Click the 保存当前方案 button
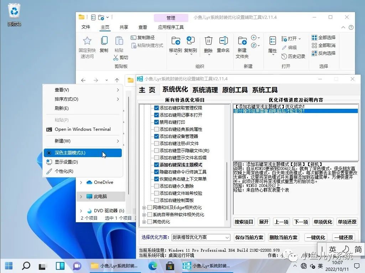Viewport: 365px width, 273px height. [x=249, y=237]
